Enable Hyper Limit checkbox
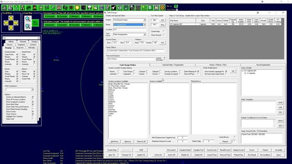Screen dimensions: 292x164 (33, 119)
